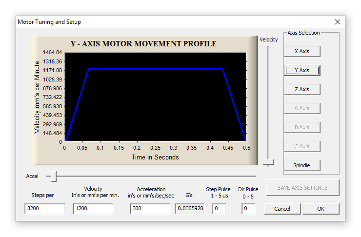Focus the Acceleration field showing 300
This screenshot has height=237, width=361.
pos(150,209)
